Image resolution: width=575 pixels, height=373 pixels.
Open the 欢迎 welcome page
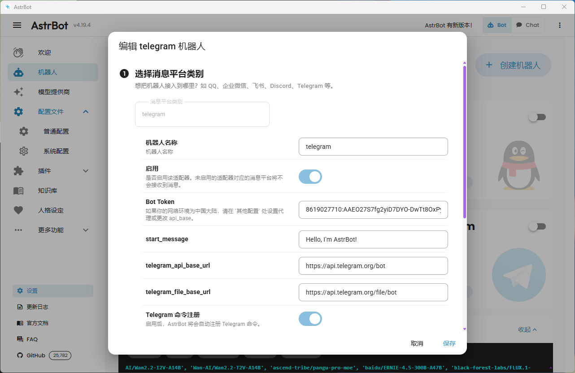coord(53,52)
